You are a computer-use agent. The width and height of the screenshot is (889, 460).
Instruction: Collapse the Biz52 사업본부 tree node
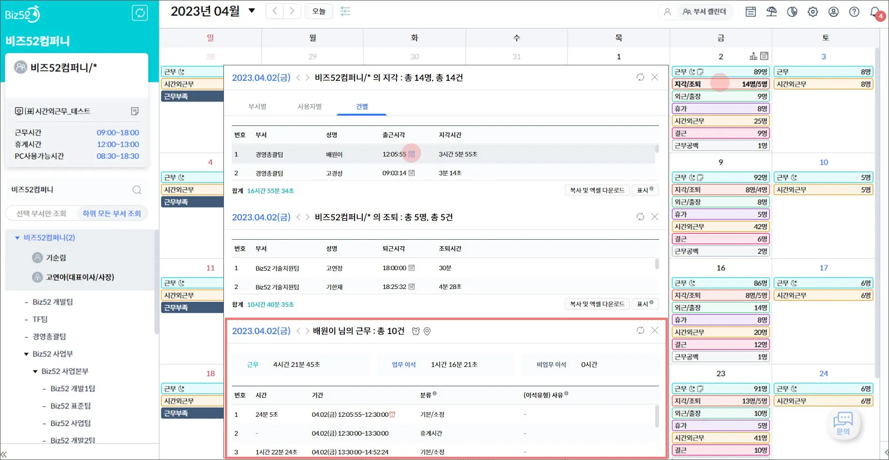[35, 371]
